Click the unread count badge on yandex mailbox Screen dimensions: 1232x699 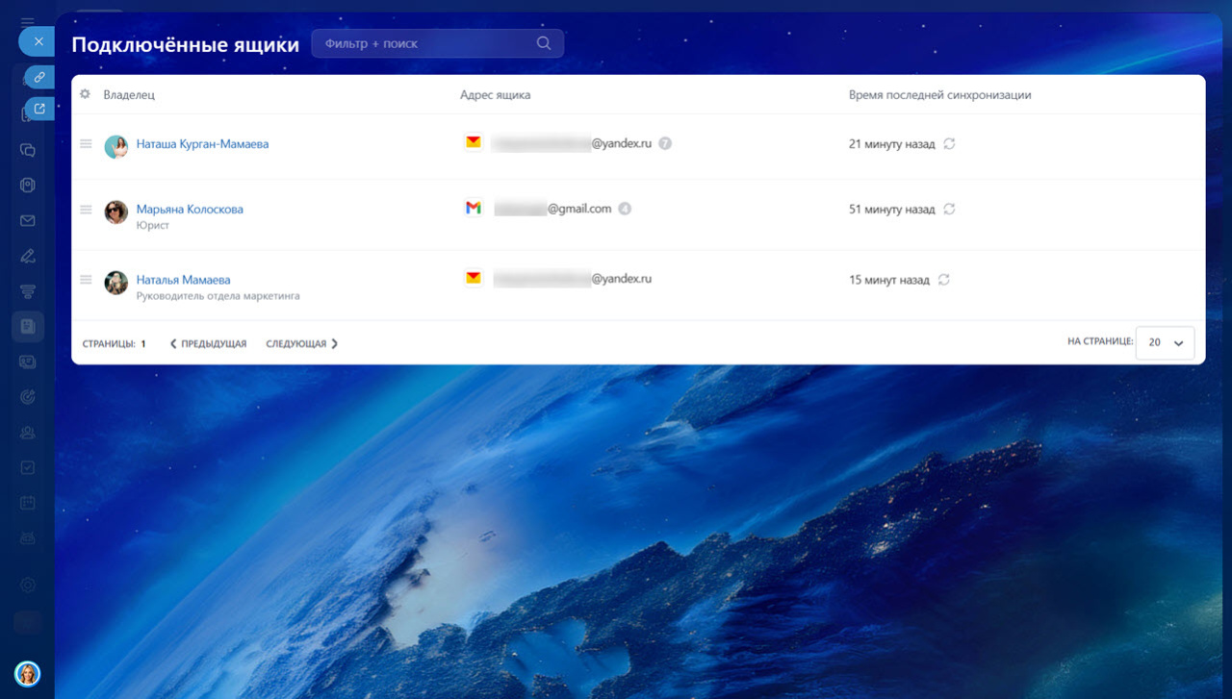pyautogui.click(x=665, y=143)
